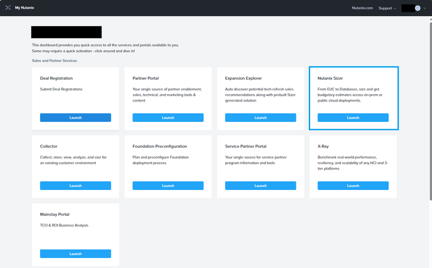Select the Deal Registration card title
The width and height of the screenshot is (432, 268).
(56, 78)
